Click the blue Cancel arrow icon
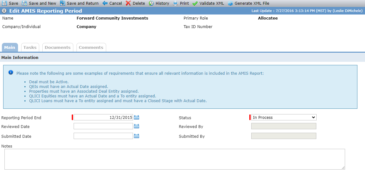 click(105, 3)
